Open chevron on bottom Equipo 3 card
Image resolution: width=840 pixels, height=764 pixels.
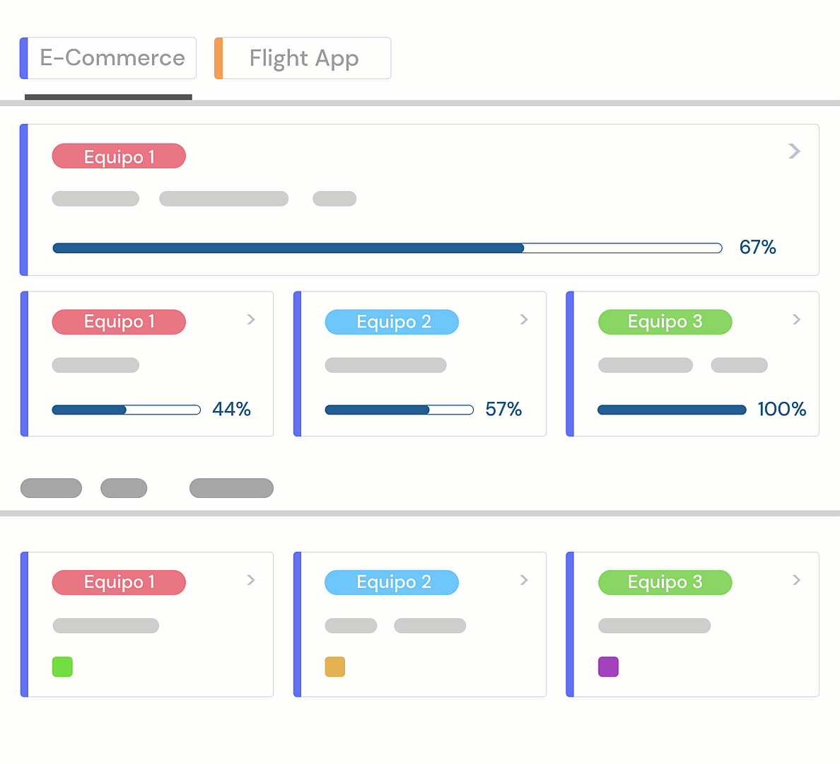pos(797,580)
